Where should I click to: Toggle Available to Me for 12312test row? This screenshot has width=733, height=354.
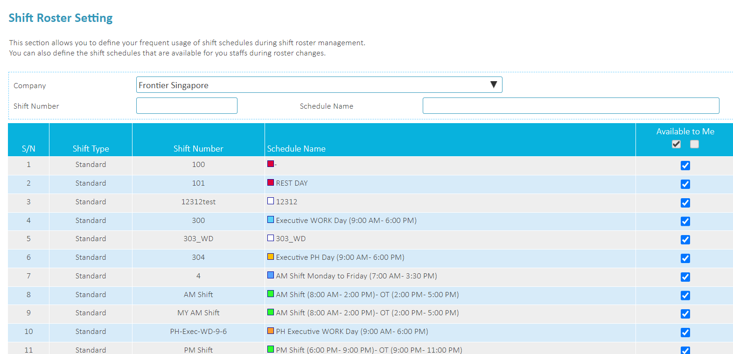coord(685,203)
